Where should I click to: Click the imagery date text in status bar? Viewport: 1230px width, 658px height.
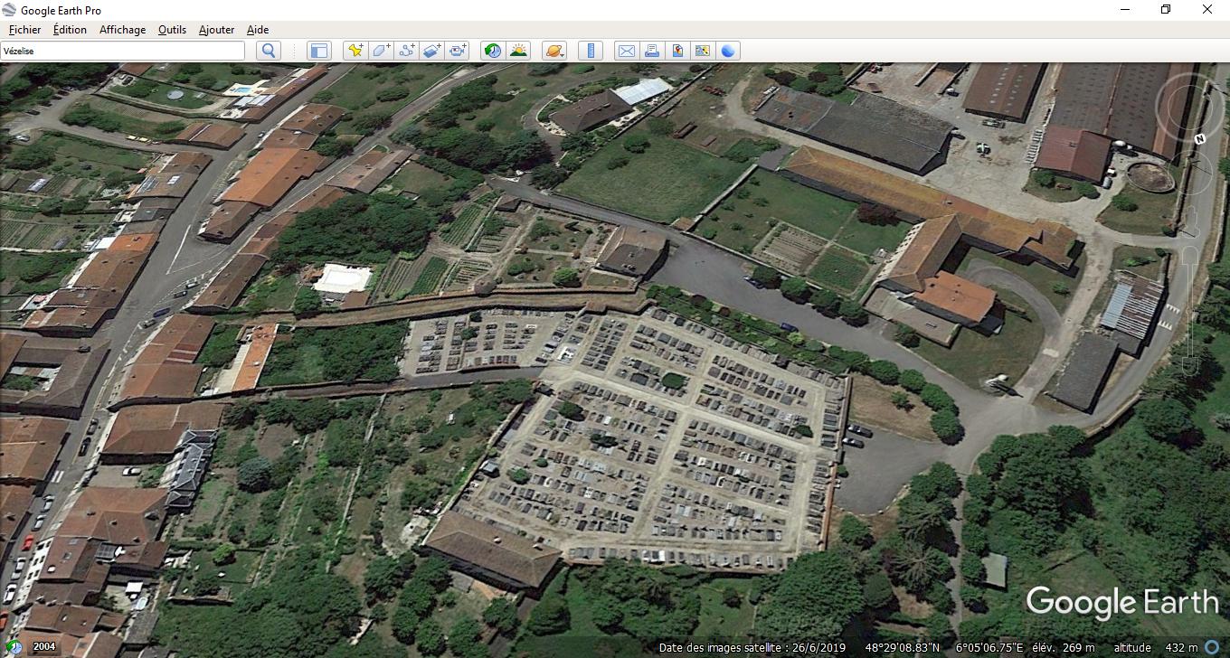[x=752, y=648]
